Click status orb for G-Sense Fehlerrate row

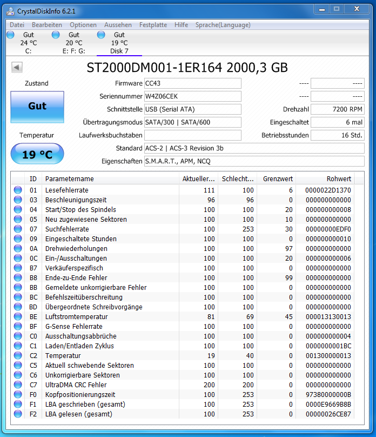coord(18,326)
